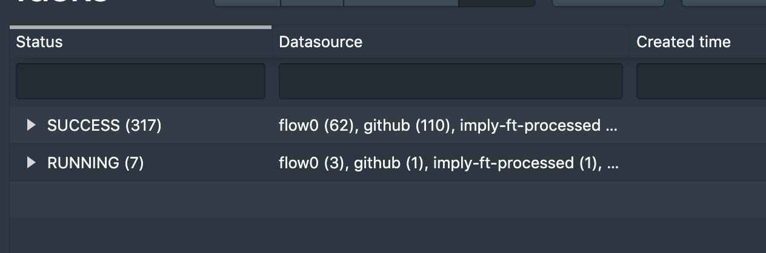The height and width of the screenshot is (253, 766).
Task: Click the Created time cell in the RUNNING row
Action: click(x=697, y=163)
